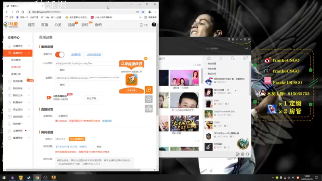Click the floating gamepad icon button
322x181 pixels.
[x=149, y=109]
